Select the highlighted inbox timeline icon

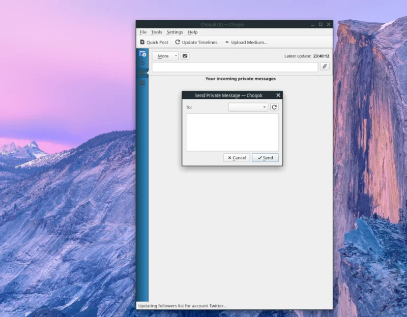pos(142,73)
